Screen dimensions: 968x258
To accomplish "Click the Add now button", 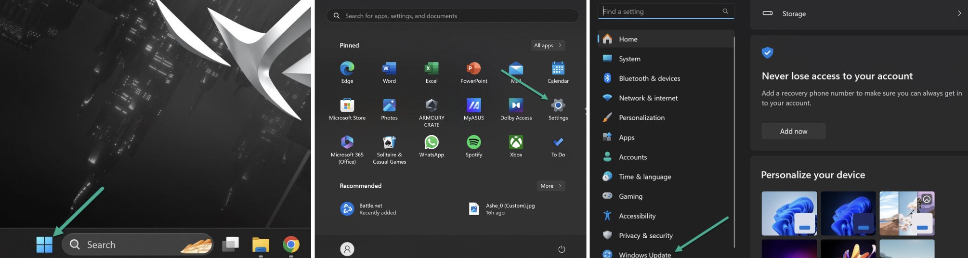I will (x=794, y=131).
